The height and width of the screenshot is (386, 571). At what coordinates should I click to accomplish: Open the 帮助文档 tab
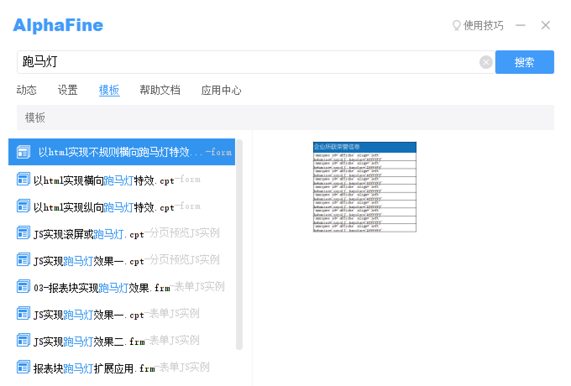160,90
